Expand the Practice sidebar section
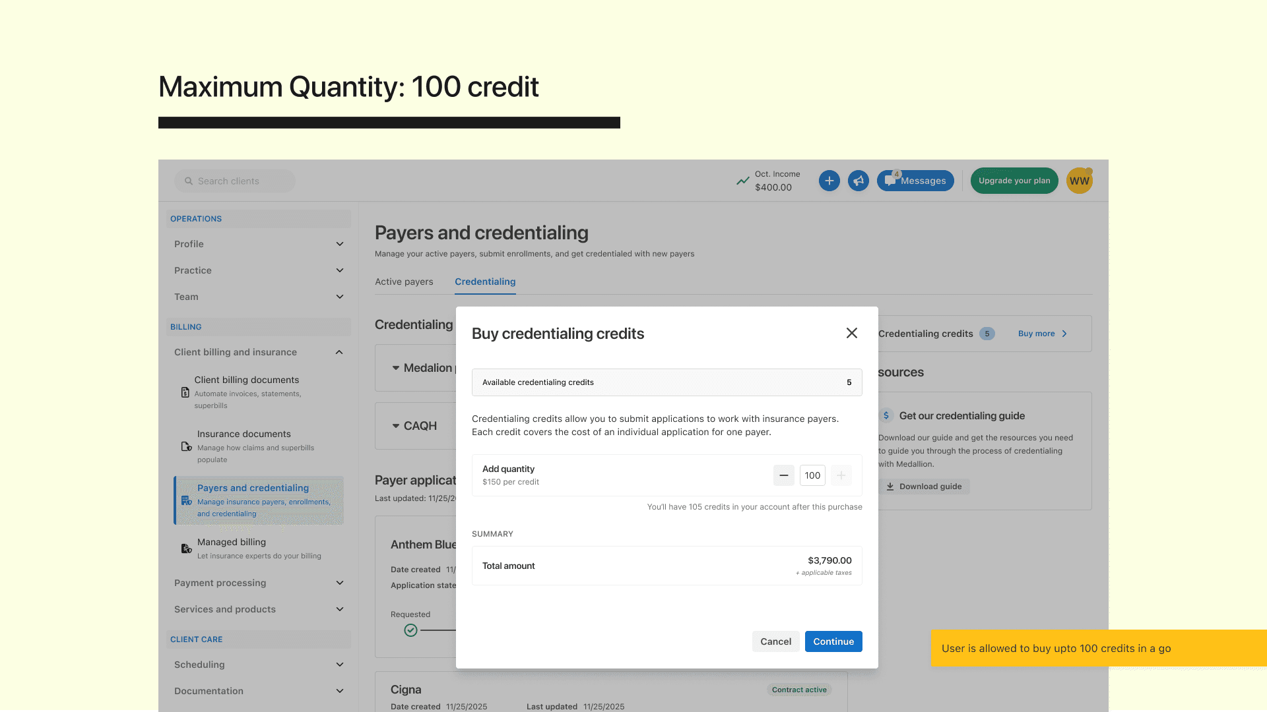 (259, 270)
